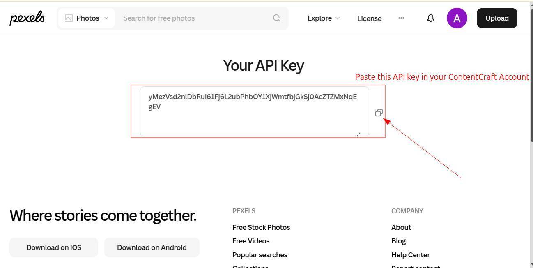Open the Free Stock Photos link
Image resolution: width=533 pixels, height=268 pixels.
click(x=261, y=227)
